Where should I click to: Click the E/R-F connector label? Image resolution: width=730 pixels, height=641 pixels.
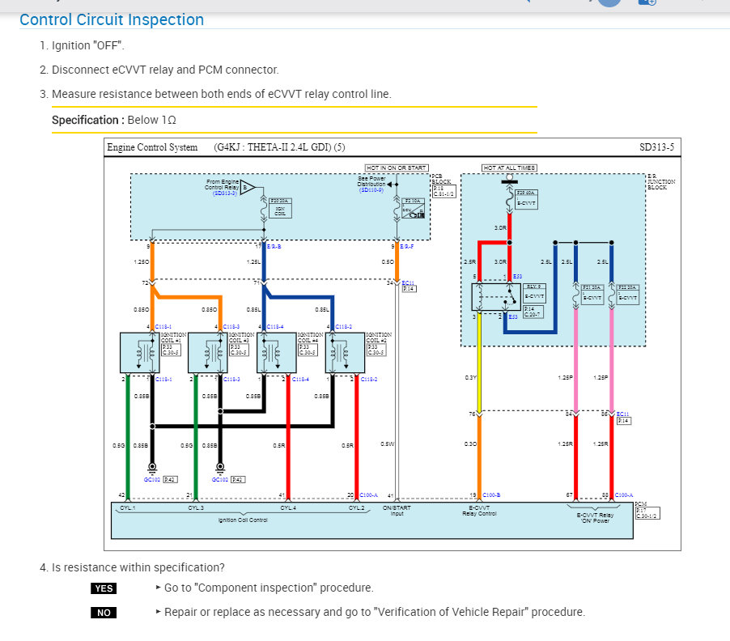(x=406, y=246)
